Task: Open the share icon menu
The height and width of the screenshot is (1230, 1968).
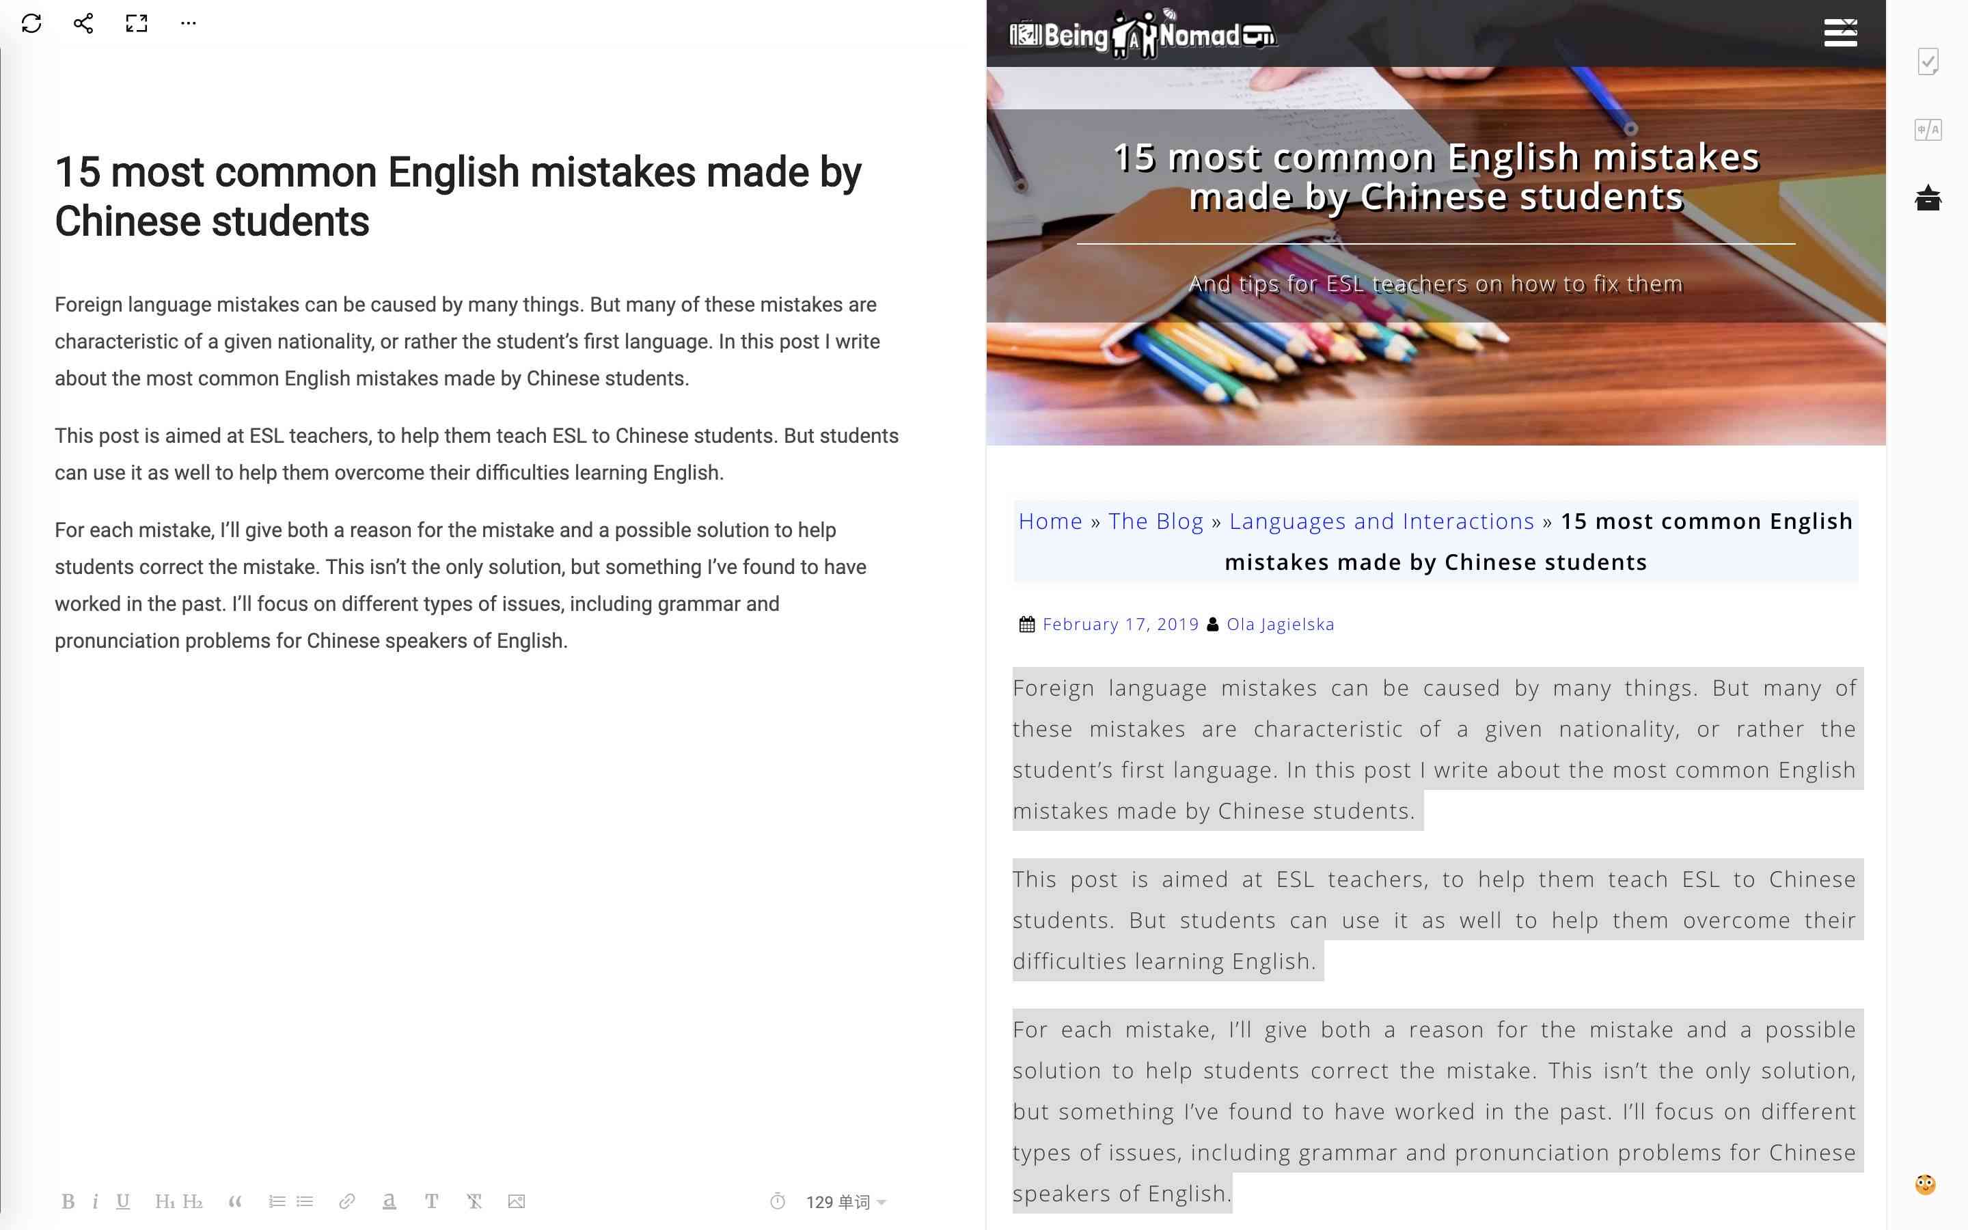Action: pyautogui.click(x=81, y=23)
